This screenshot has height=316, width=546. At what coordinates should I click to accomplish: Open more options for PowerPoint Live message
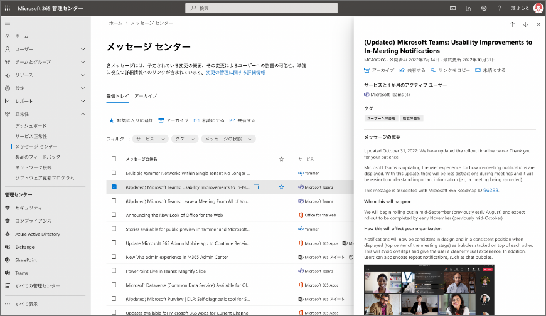pos(267,271)
